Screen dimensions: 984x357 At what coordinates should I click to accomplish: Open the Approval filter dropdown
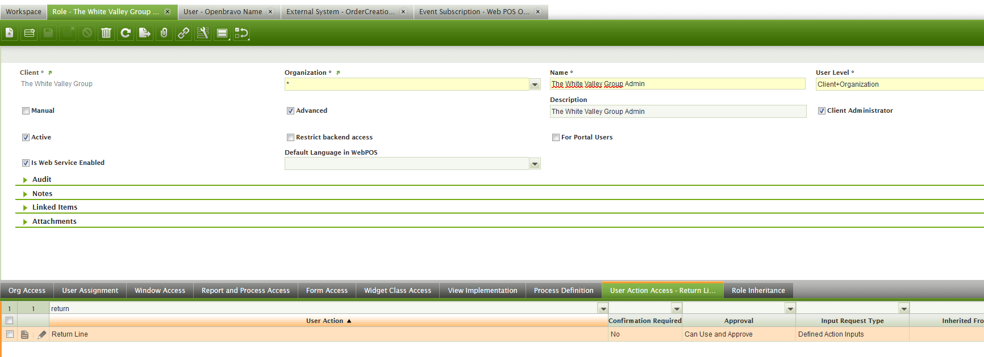pyautogui.click(x=790, y=309)
